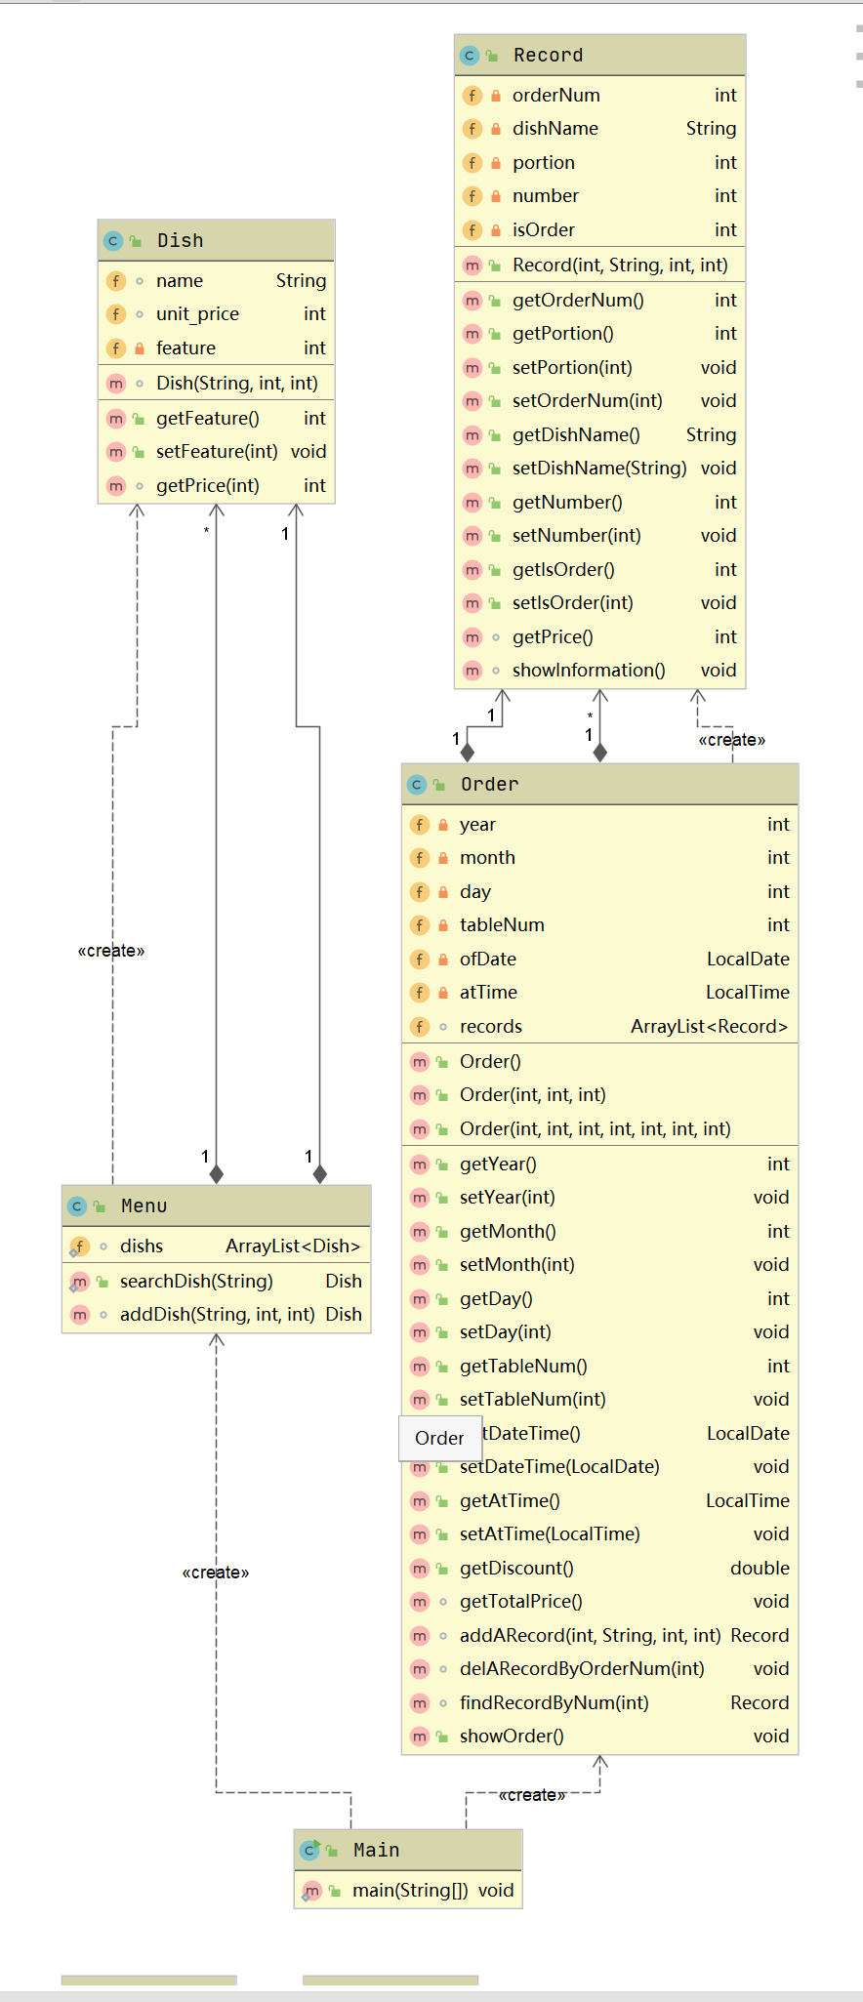Image resolution: width=863 pixels, height=2002 pixels.
Task: Select the day field in Order
Action: point(599,892)
